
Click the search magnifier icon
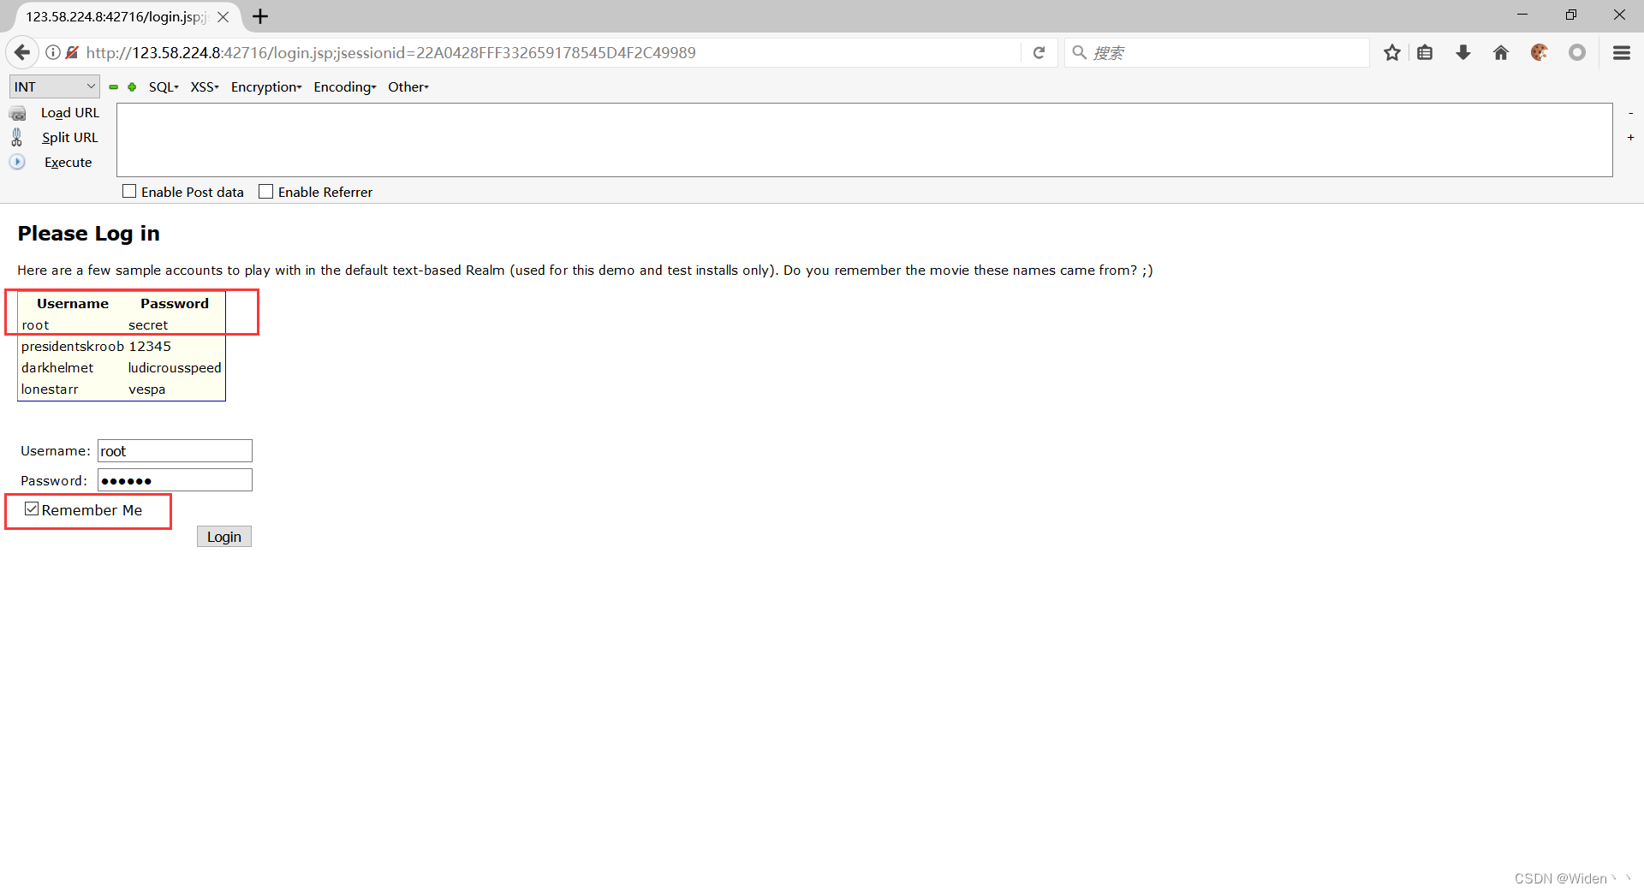click(1080, 52)
